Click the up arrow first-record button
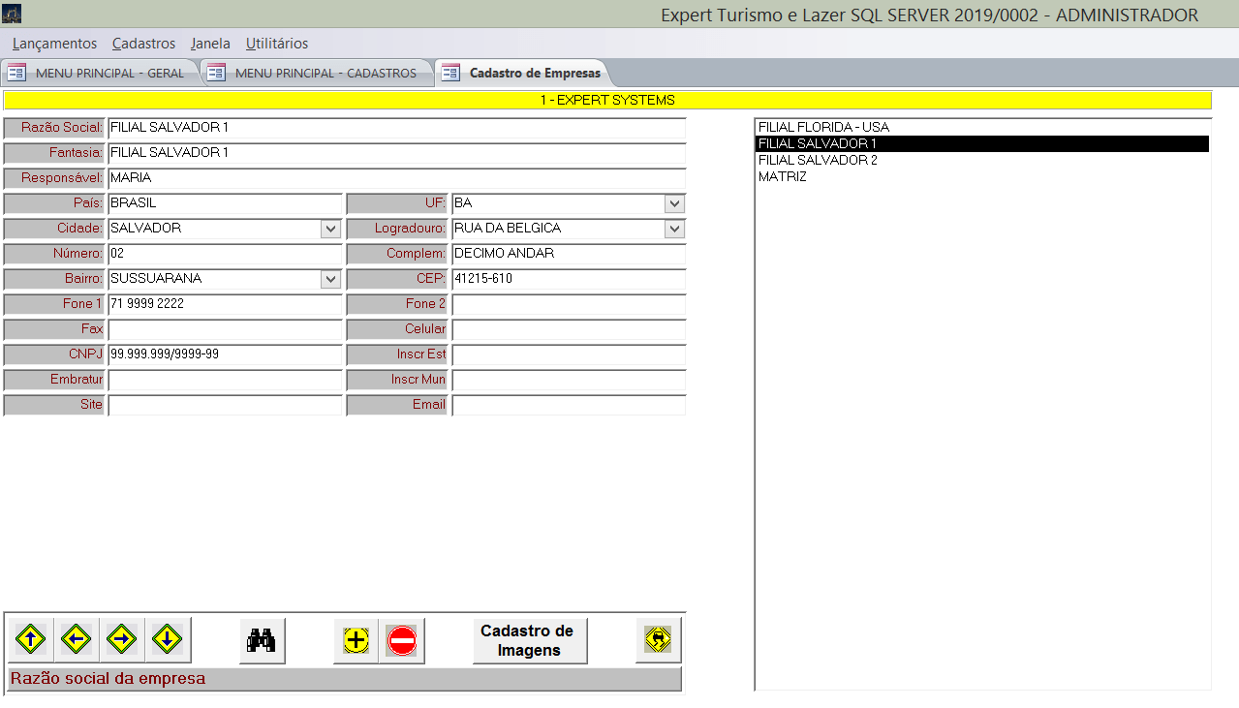This screenshot has height=708, width=1239. [x=31, y=639]
